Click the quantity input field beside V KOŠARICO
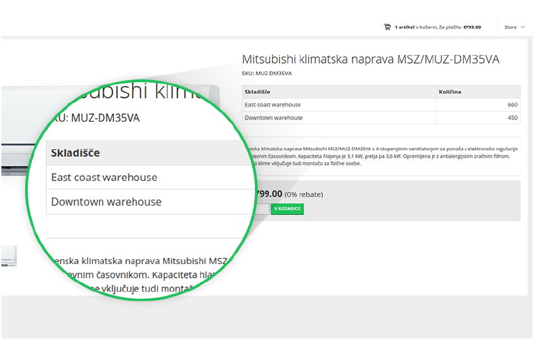 point(262,208)
